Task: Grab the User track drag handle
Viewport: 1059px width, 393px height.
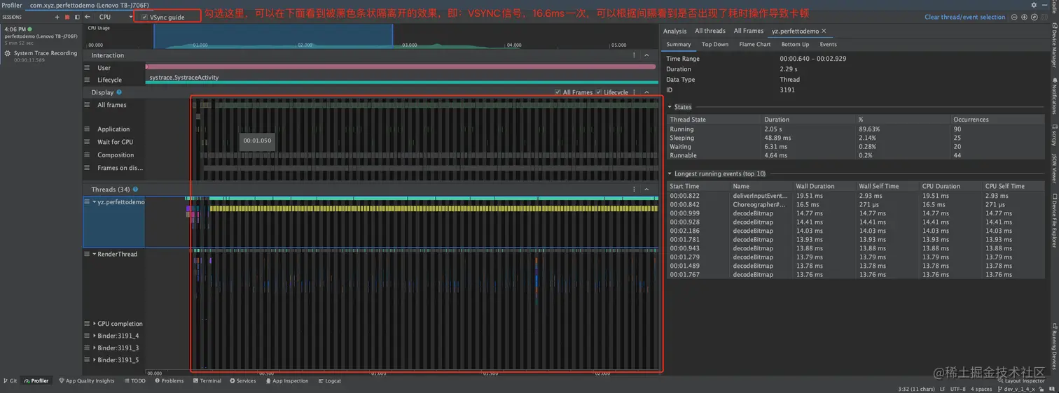Action: 87,68
